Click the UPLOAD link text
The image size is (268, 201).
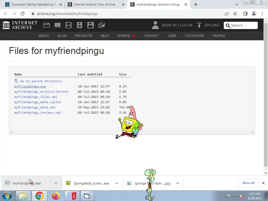pos(212,25)
